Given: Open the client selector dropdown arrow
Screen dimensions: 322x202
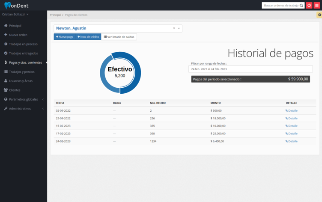Looking at the screenshot, I should (179, 28).
